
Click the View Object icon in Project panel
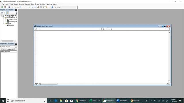[5, 13]
